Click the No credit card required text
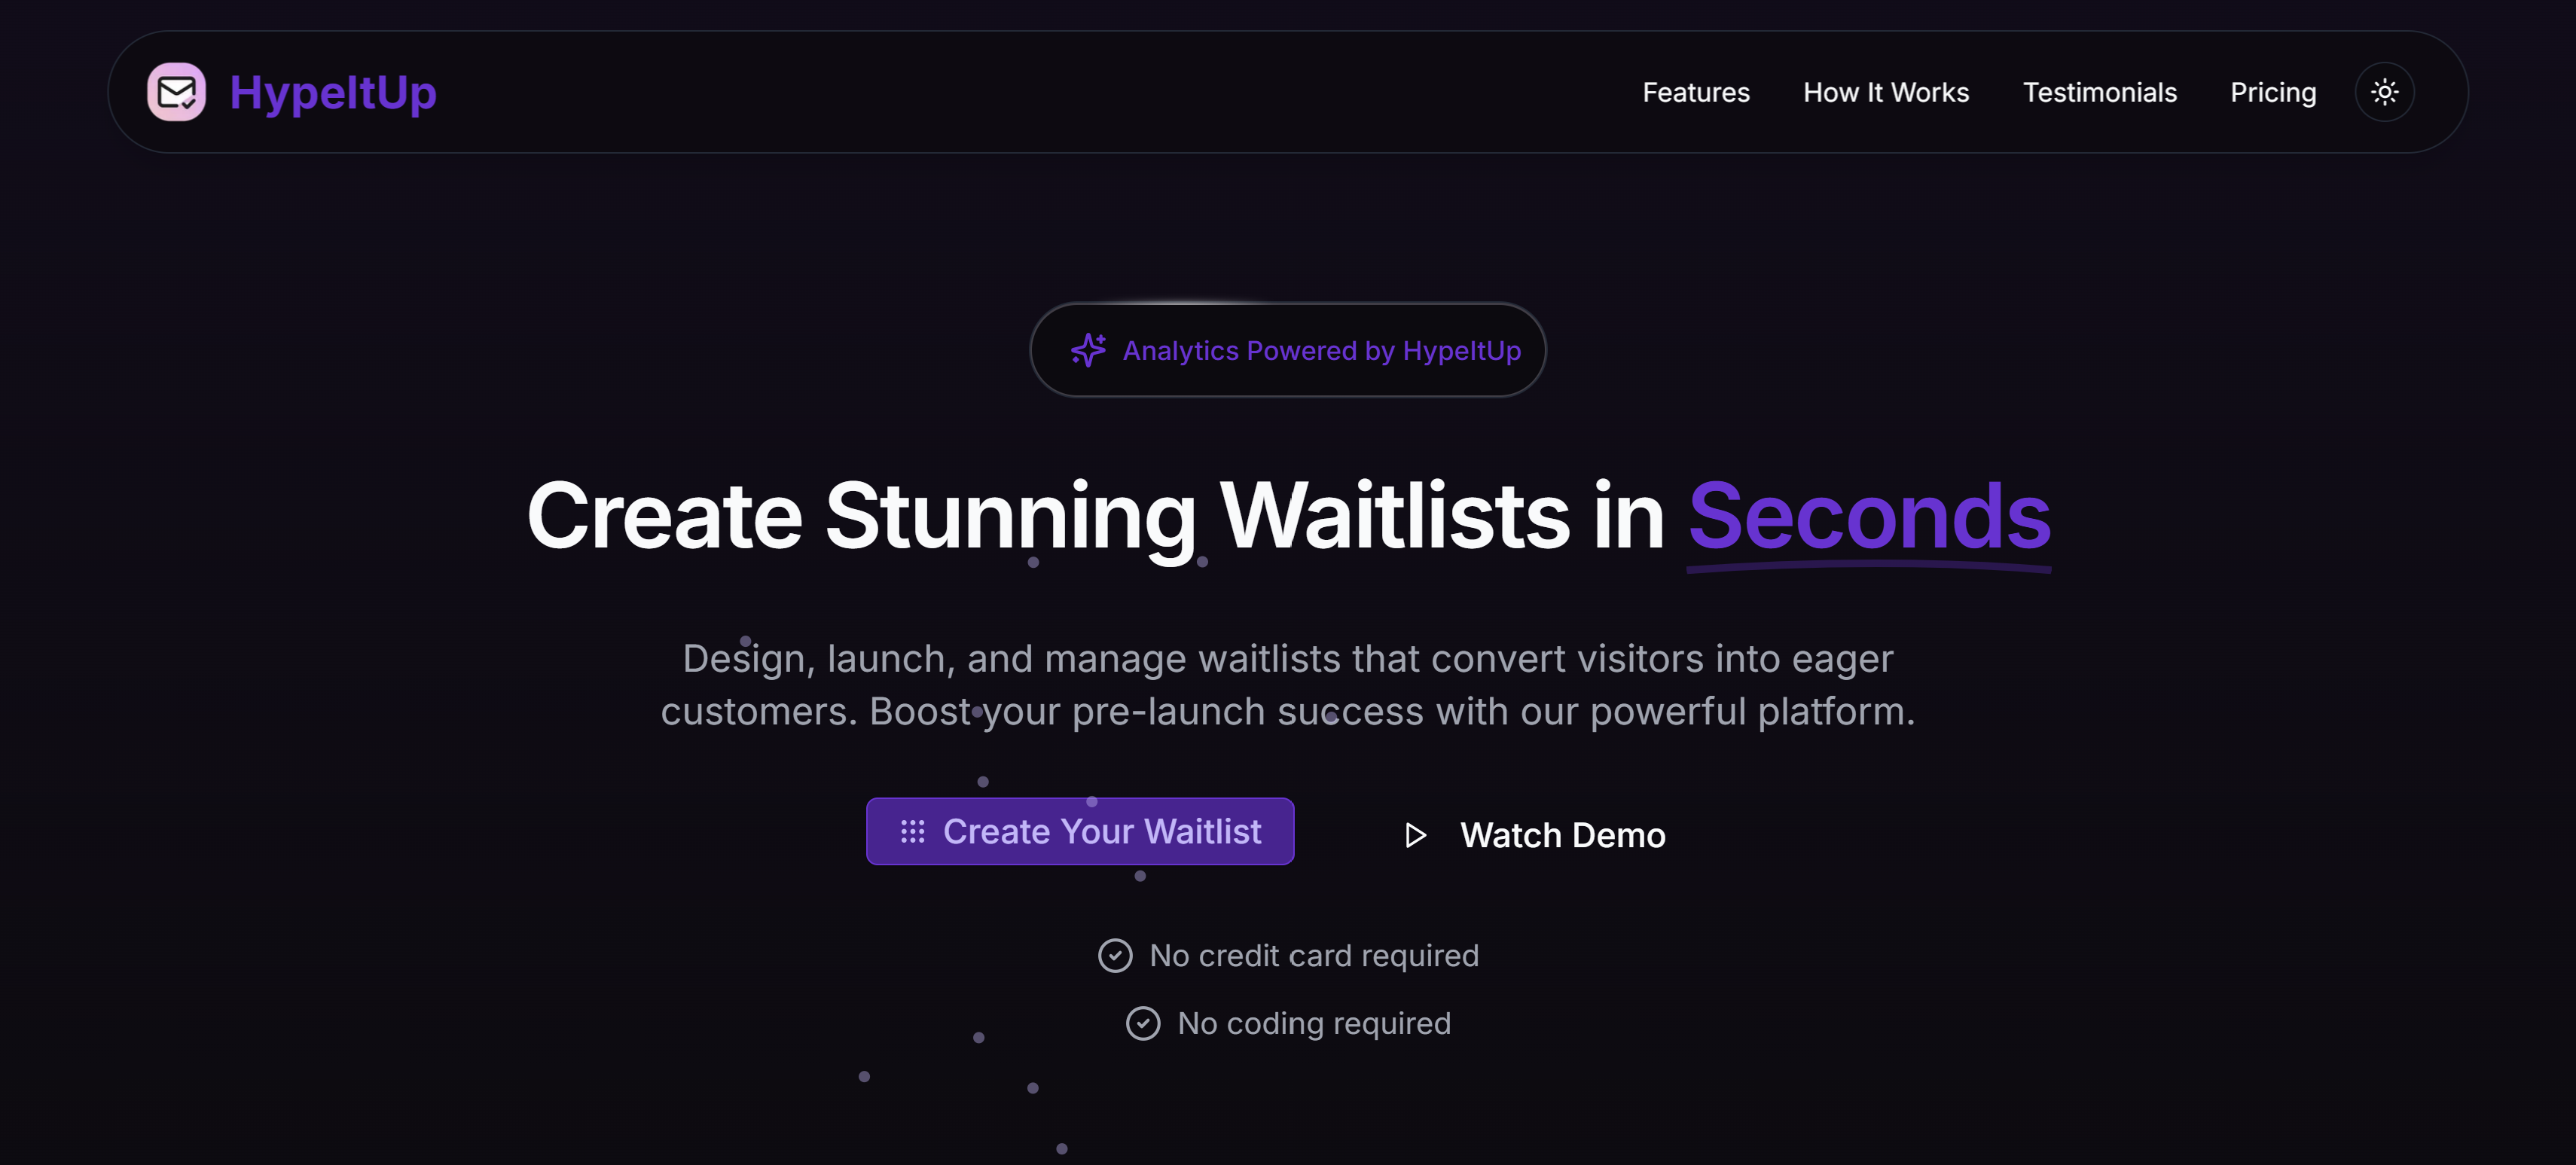Screen dimensions: 2576x1165 (1314, 956)
